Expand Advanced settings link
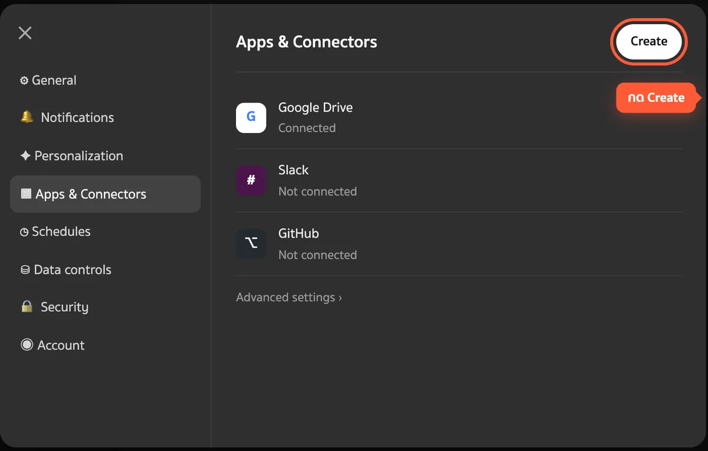The width and height of the screenshot is (708, 451). click(289, 298)
